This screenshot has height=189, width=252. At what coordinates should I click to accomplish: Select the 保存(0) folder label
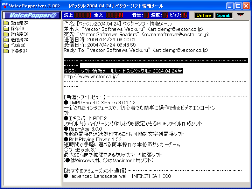point(17,29)
